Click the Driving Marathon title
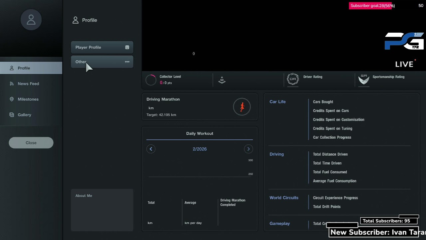The width and height of the screenshot is (426, 240). coord(163,99)
